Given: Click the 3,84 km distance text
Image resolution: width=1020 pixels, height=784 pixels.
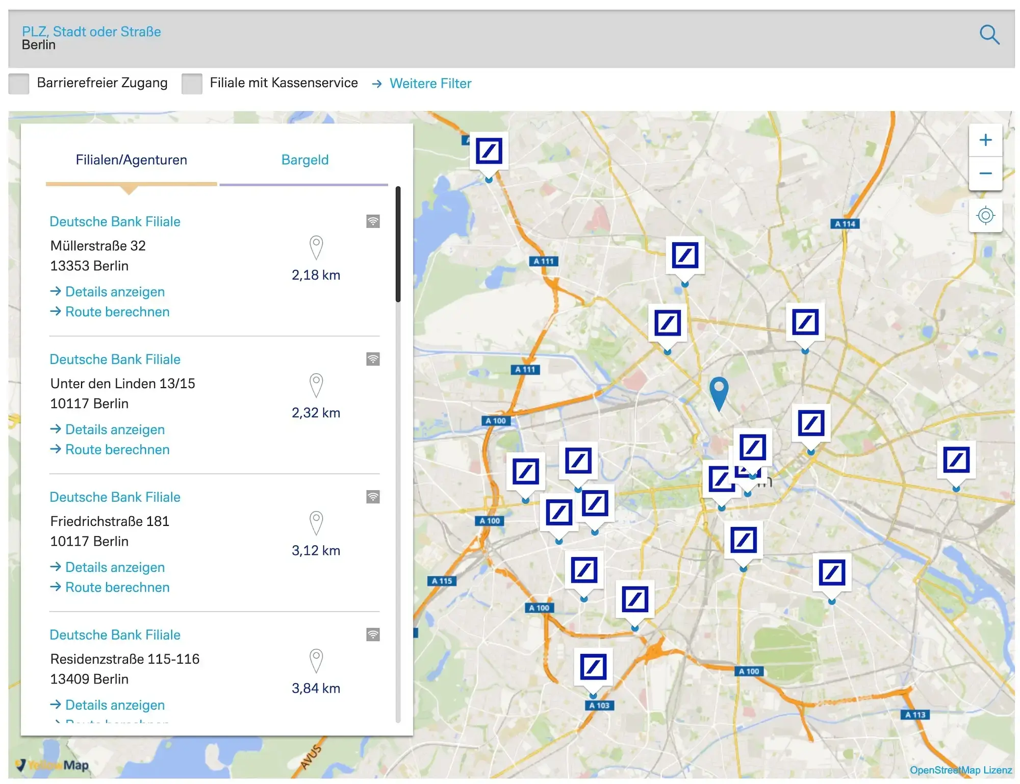Looking at the screenshot, I should coord(316,689).
